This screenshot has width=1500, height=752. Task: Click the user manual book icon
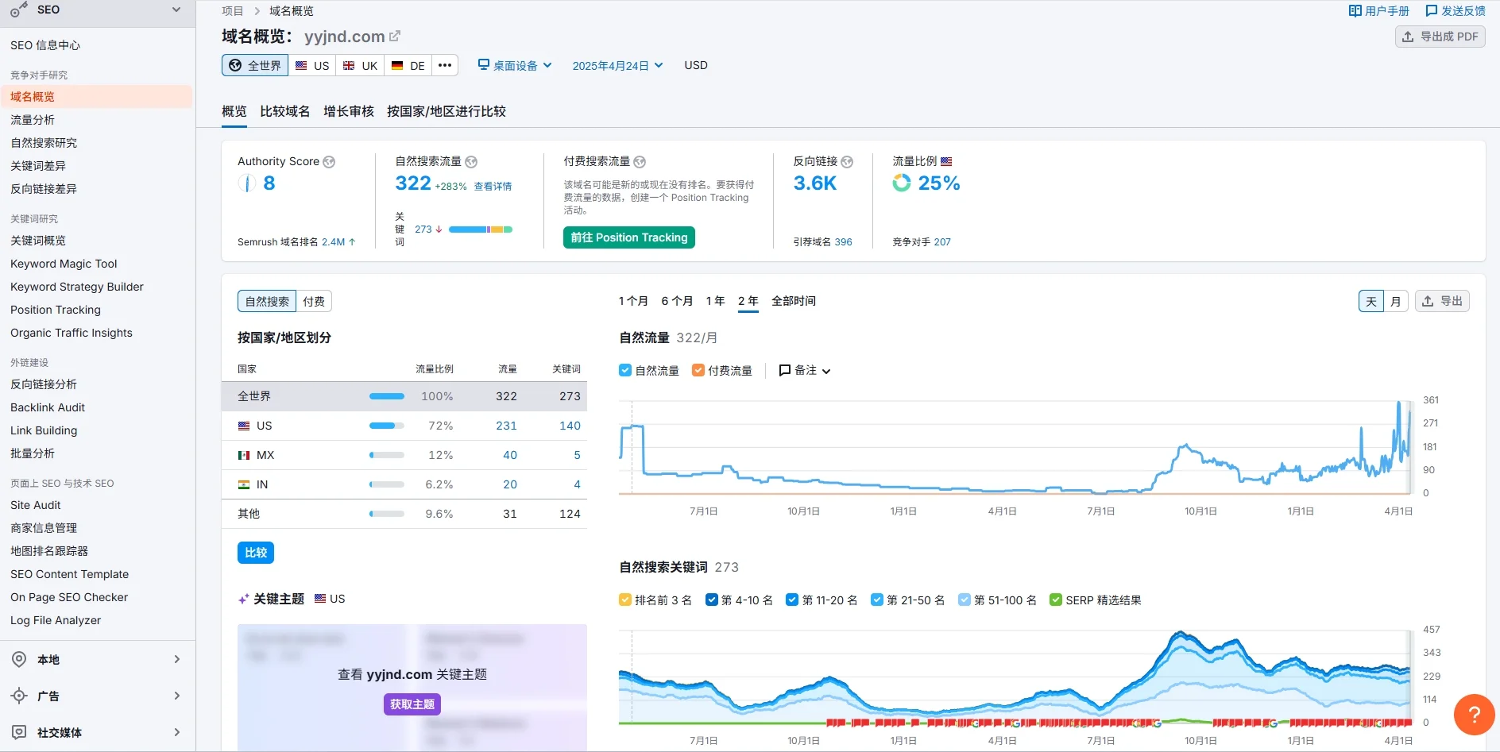[x=1355, y=11]
